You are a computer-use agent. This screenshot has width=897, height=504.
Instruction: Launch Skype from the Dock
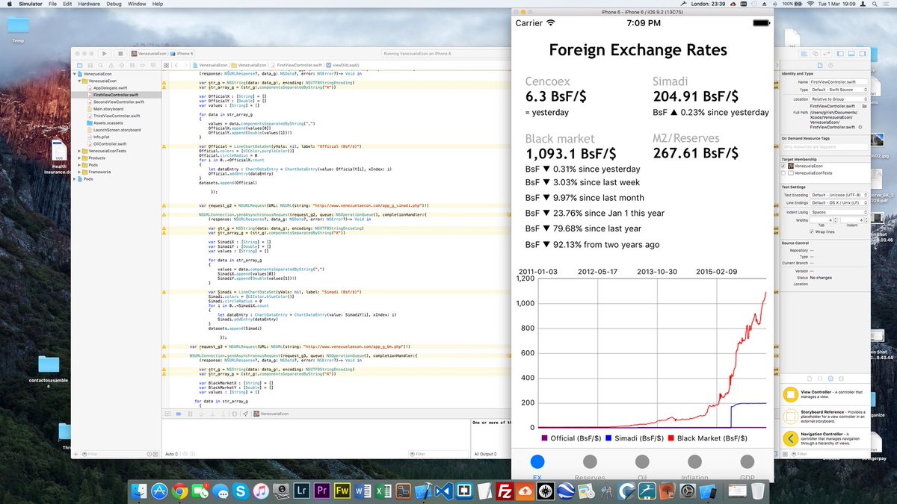coord(240,491)
